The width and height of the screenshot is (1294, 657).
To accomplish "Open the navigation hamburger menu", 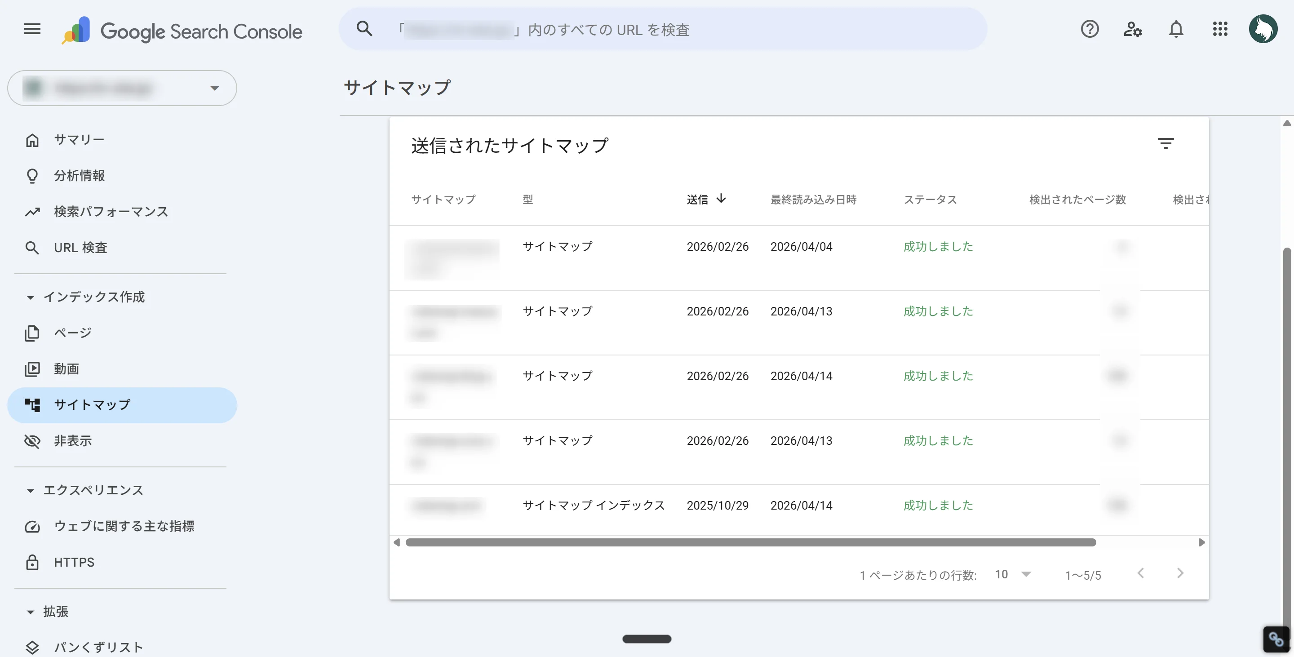I will (31, 29).
